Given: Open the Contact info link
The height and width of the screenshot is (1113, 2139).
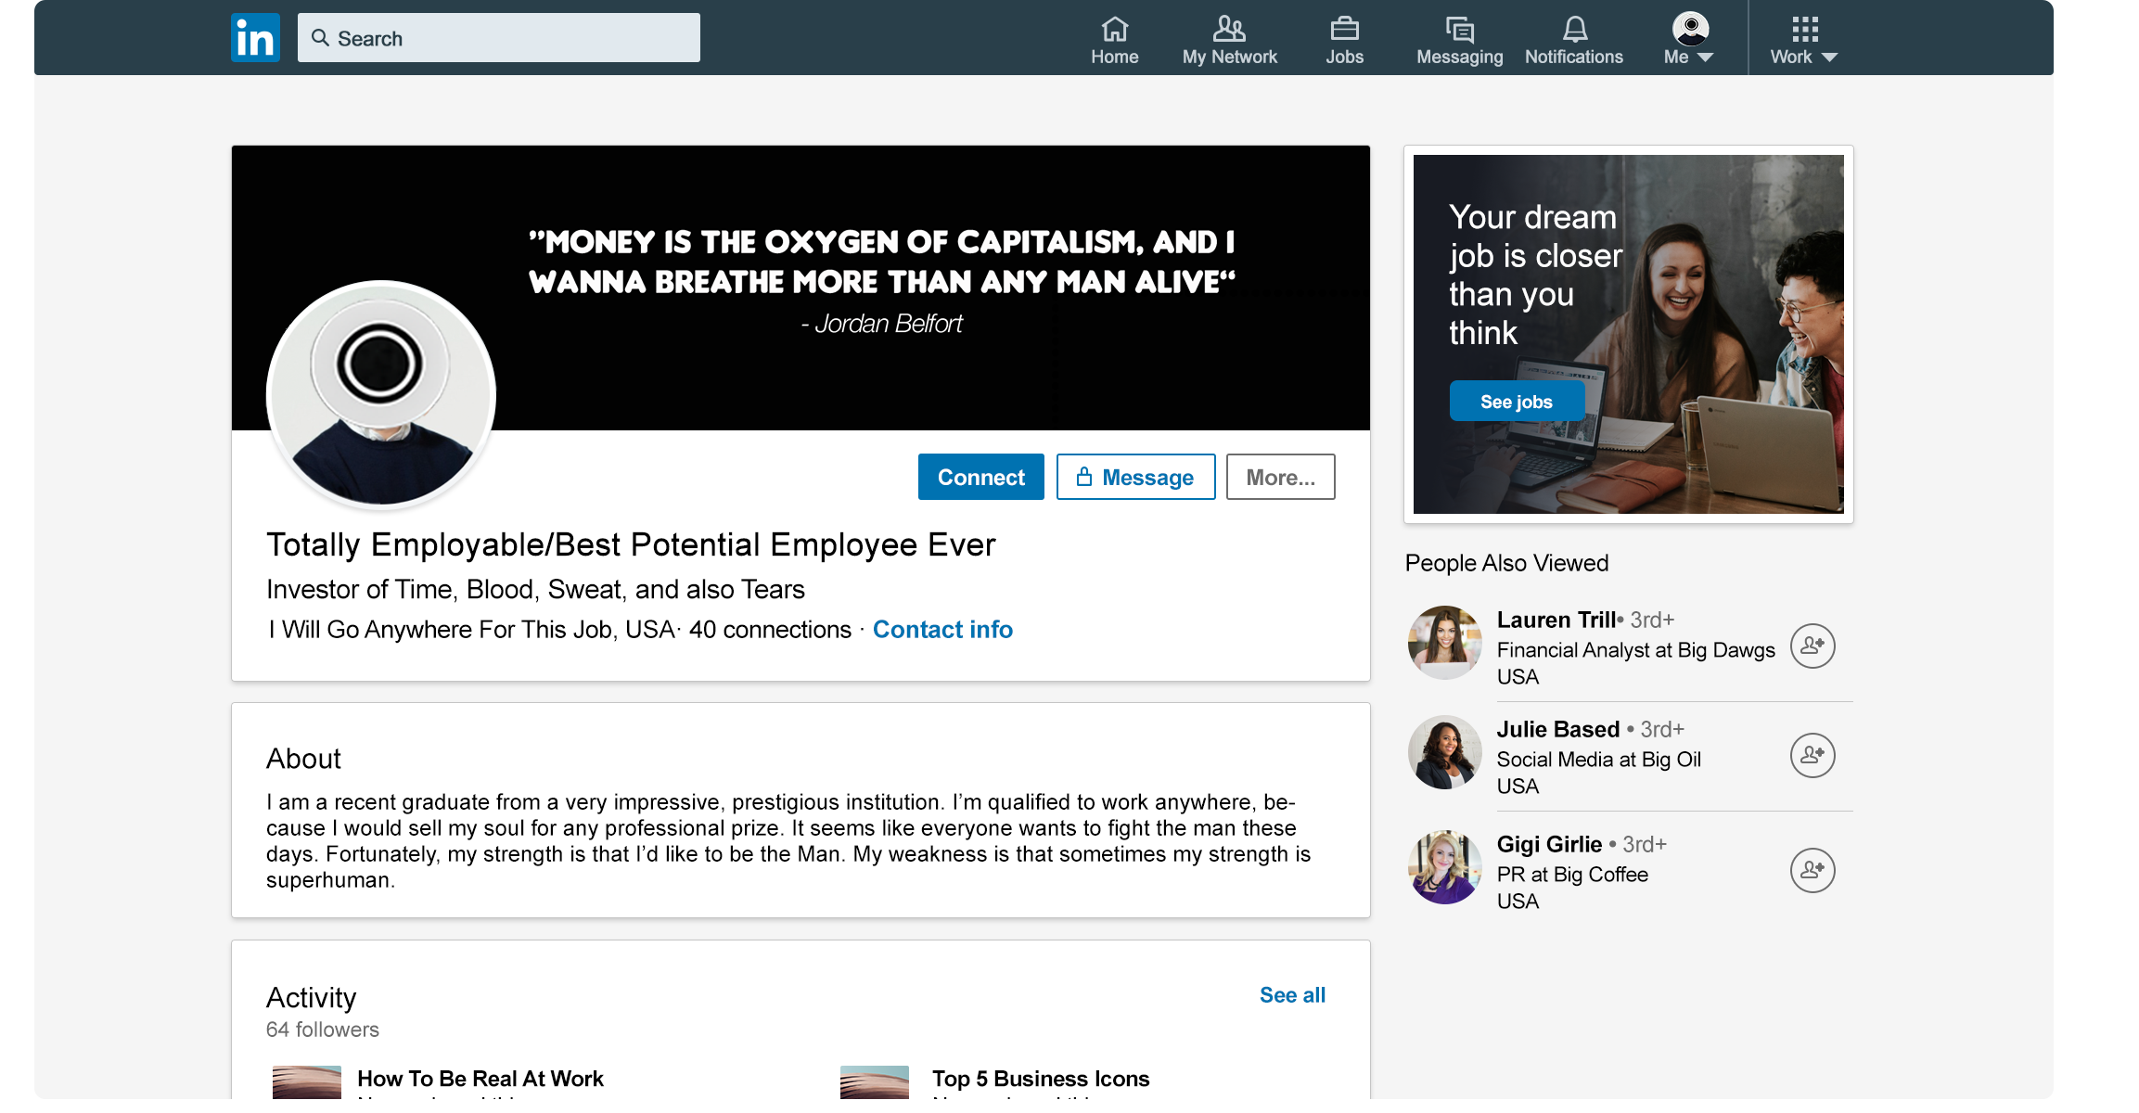Looking at the screenshot, I should coord(942,630).
